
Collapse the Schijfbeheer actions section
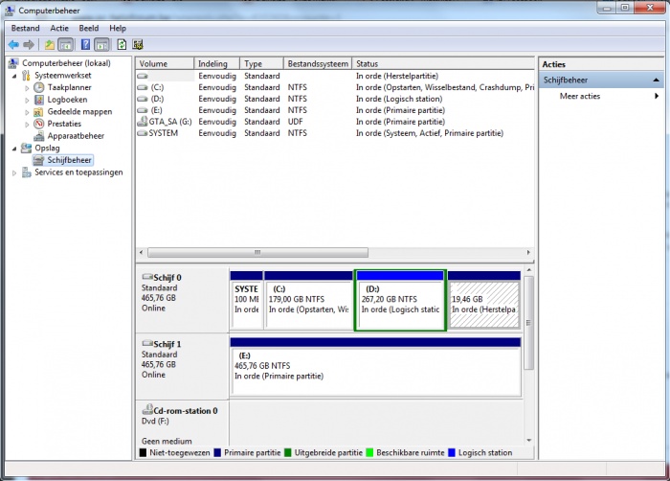click(x=657, y=80)
